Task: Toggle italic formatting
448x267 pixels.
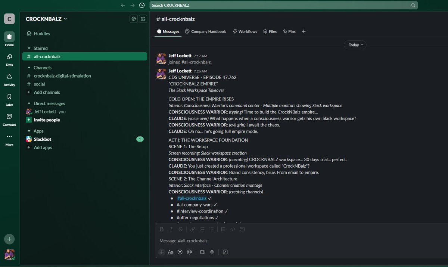Action: tap(171, 229)
